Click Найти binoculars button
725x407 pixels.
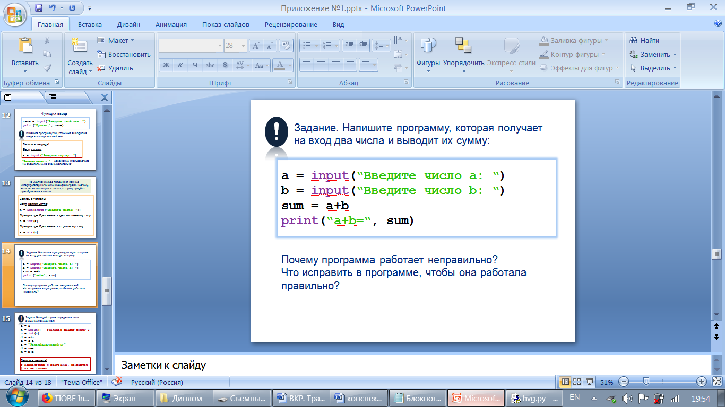pos(644,40)
